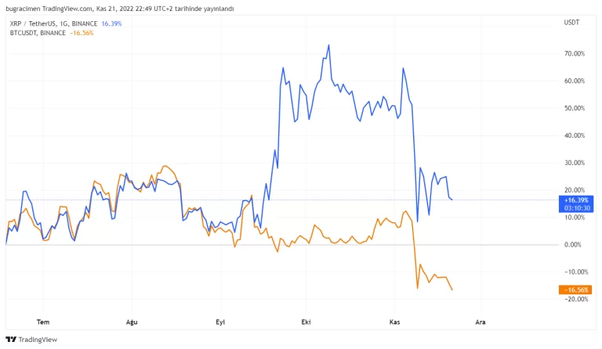Viewport: 602px width, 349px height.
Task: Click the Ağu month label on time axis
Action: (x=132, y=322)
